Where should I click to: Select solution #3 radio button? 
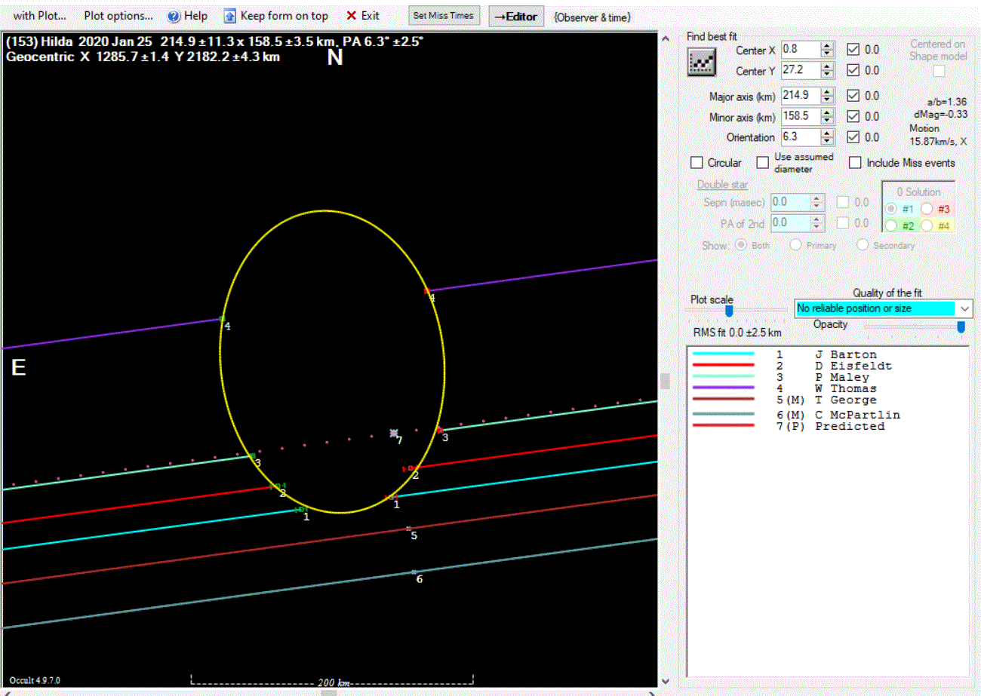(x=927, y=209)
